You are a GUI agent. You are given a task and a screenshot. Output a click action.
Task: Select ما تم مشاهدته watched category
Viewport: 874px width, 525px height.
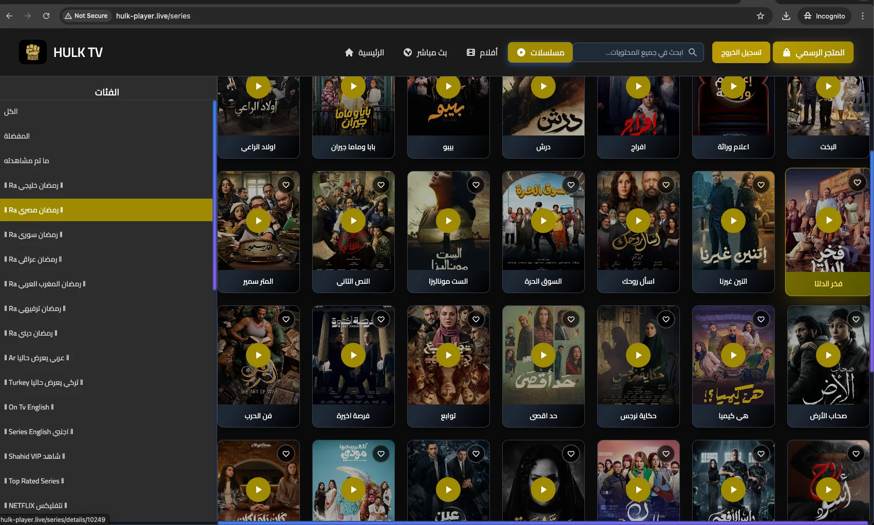point(106,161)
